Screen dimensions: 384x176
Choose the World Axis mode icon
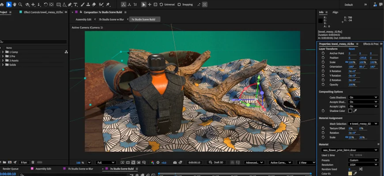pyautogui.click(x=129, y=4)
